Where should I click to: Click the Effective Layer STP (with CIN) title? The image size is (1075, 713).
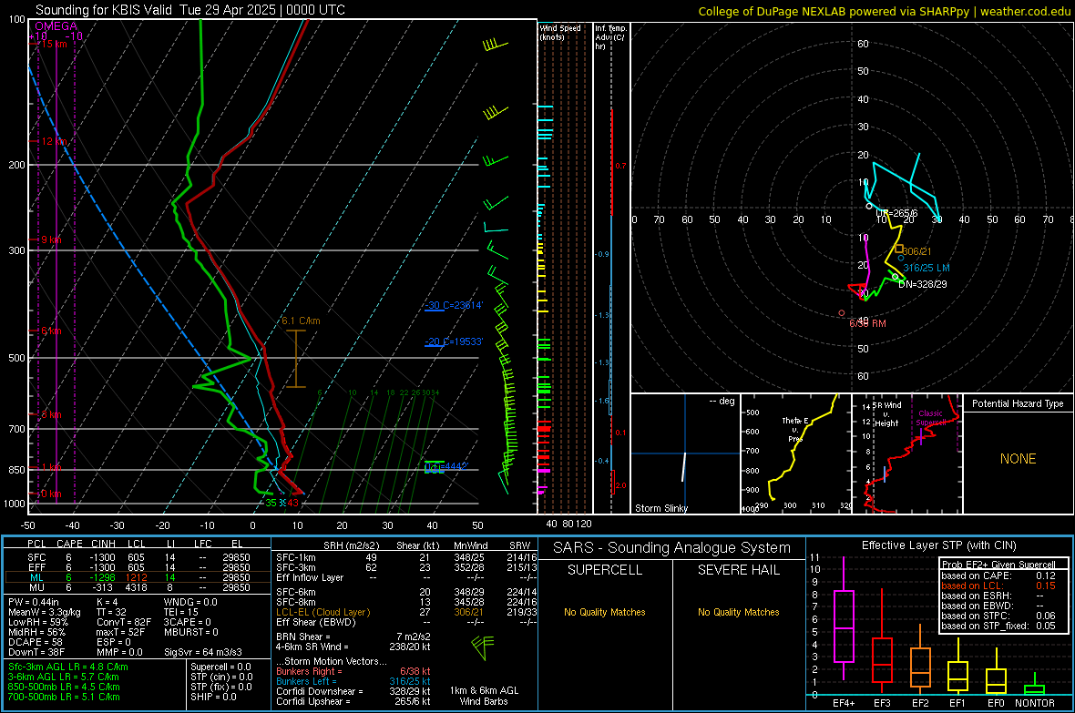pos(938,545)
